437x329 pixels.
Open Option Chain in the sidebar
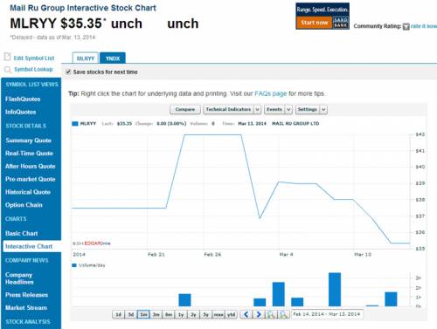24,205
